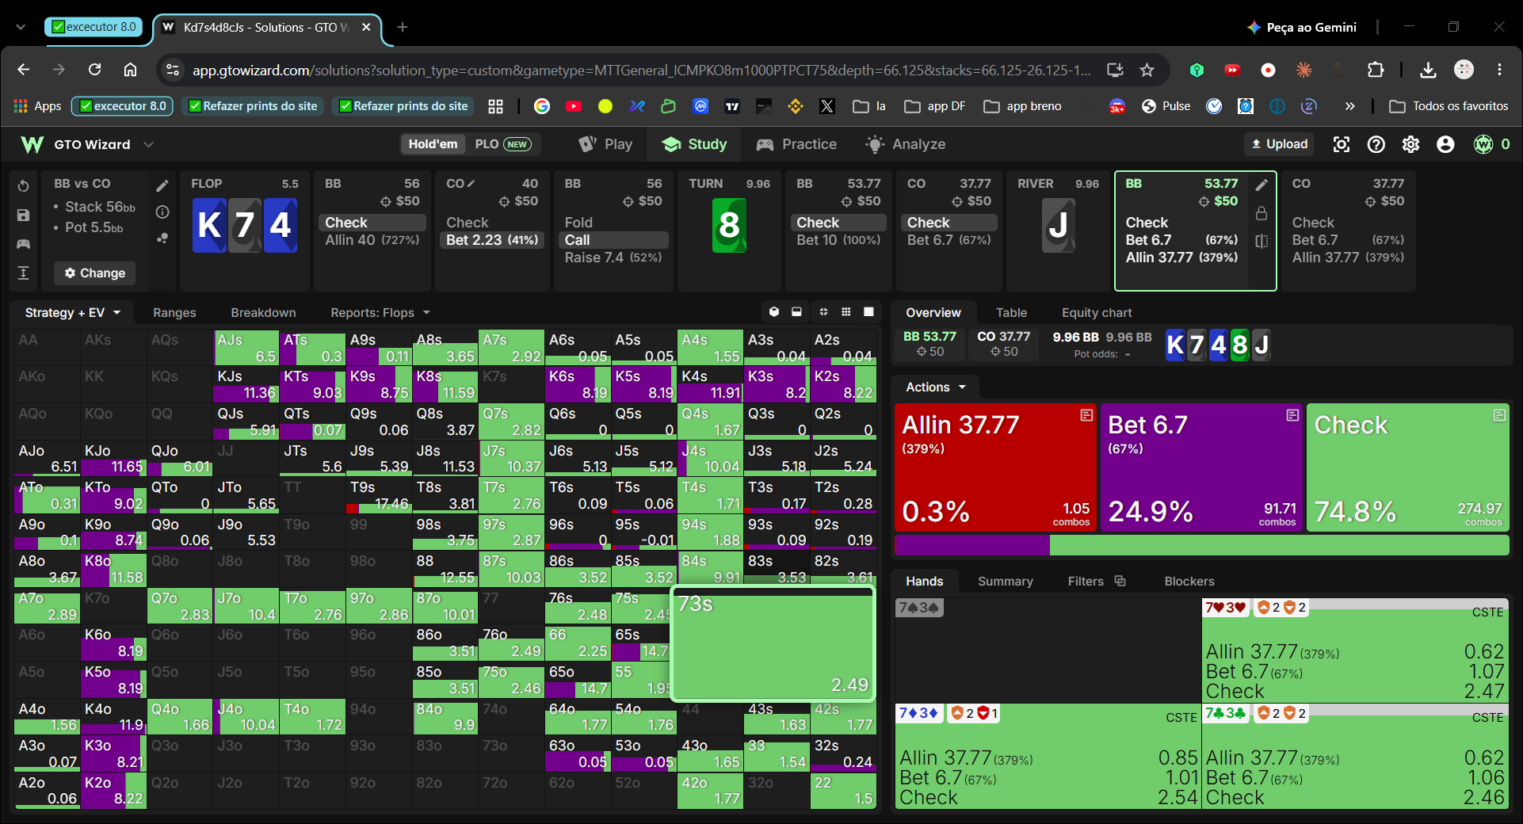Click the gamepad practice icon in left sidebar
The height and width of the screenshot is (824, 1523).
coord(24,244)
